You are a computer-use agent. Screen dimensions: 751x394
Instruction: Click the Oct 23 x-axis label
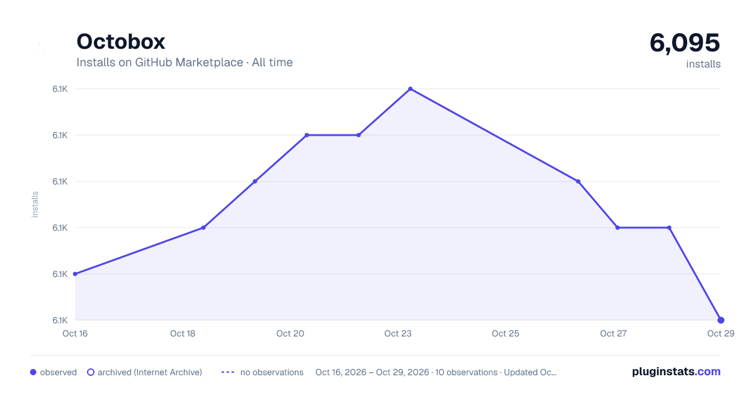(398, 333)
